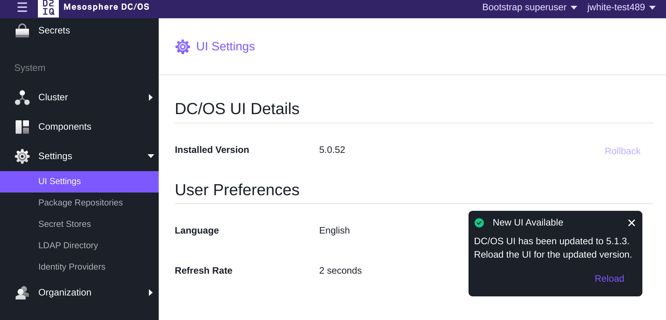This screenshot has height=320, width=666.
Task: Click the Language label
Action: (197, 230)
